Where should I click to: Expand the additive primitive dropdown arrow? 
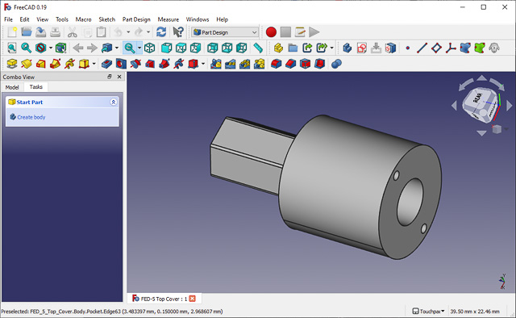click(x=94, y=64)
